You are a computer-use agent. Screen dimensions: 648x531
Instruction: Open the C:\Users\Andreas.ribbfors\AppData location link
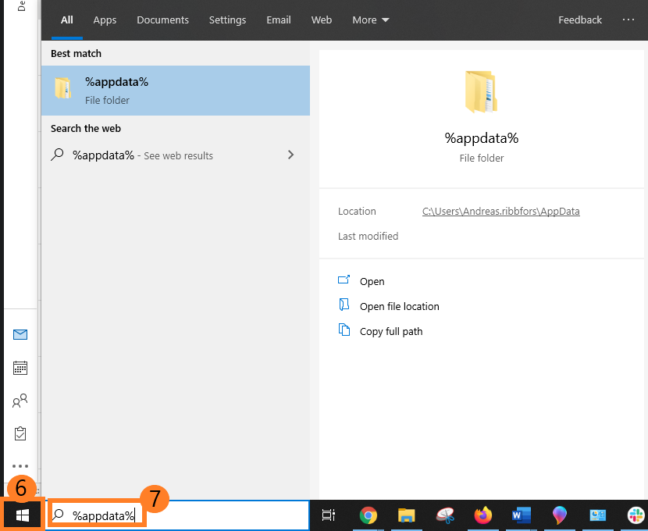click(501, 211)
